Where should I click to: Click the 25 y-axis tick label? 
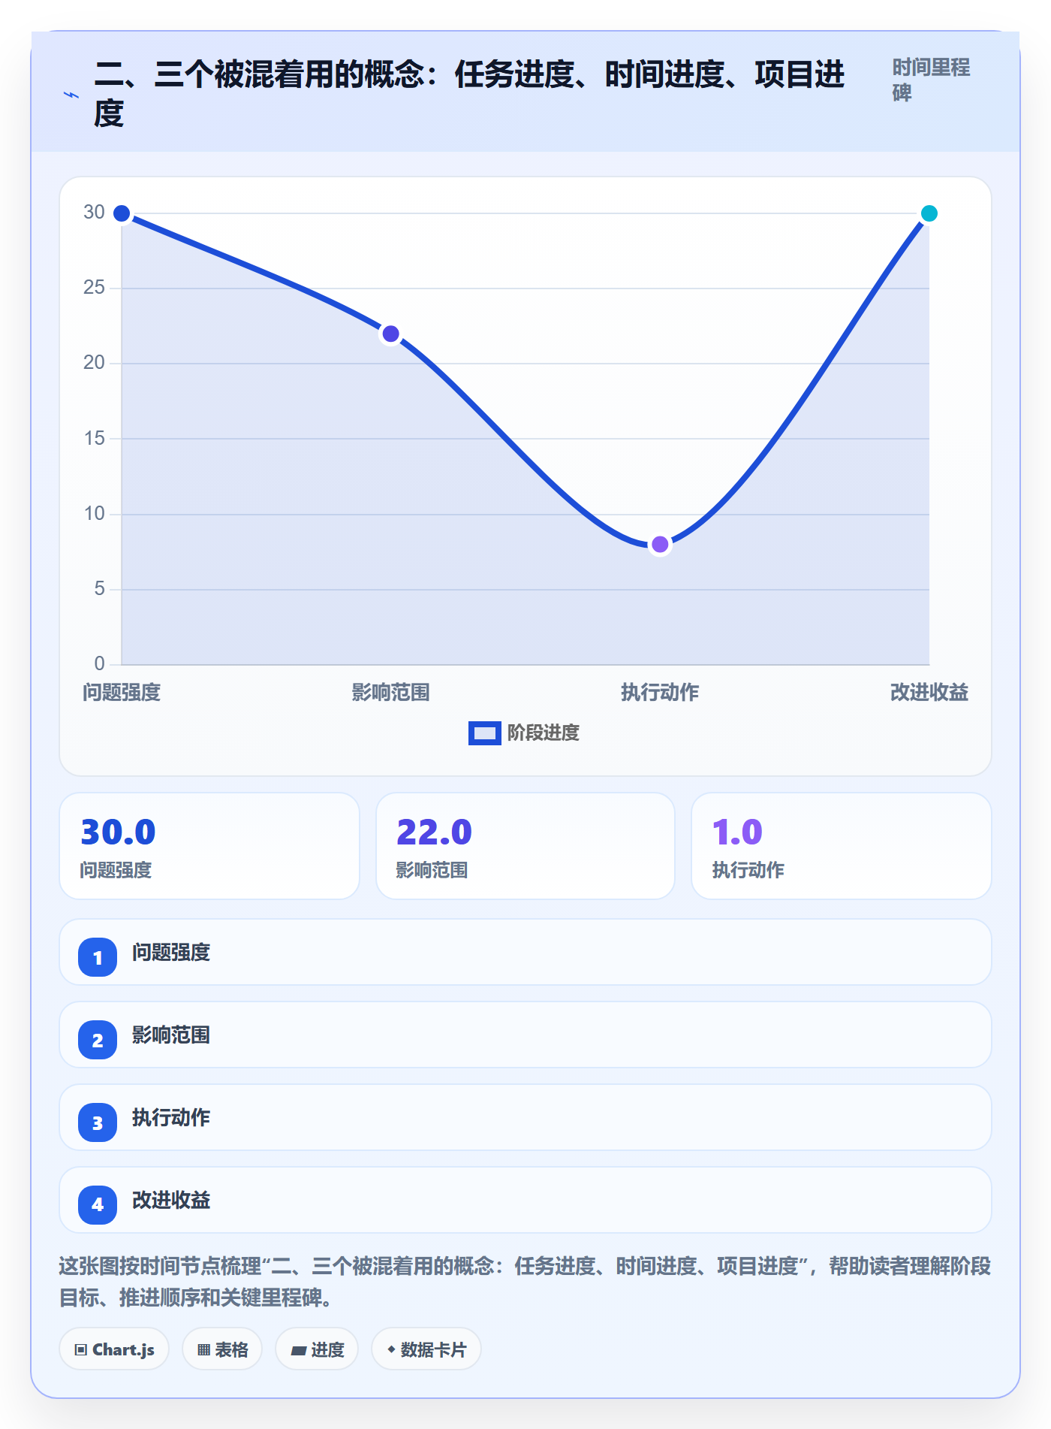pyautogui.click(x=94, y=288)
